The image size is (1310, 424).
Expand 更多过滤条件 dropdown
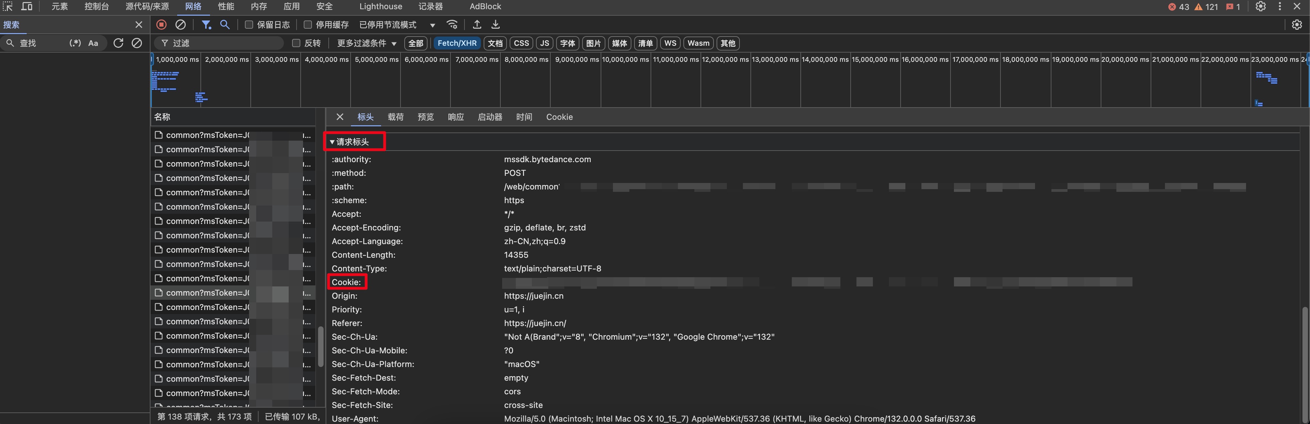(x=366, y=43)
